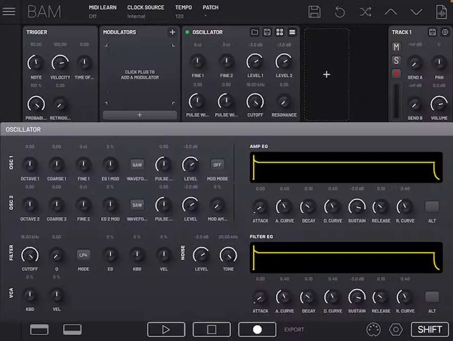Click the undo/revert arrow icon

pos(340,12)
